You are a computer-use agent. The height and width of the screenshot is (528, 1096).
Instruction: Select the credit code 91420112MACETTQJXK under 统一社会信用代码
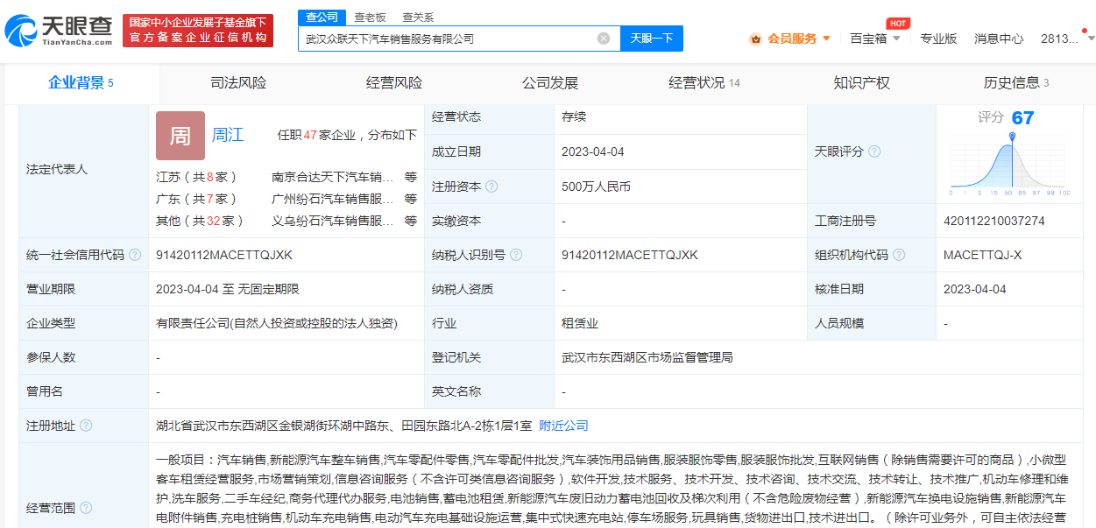(x=224, y=255)
